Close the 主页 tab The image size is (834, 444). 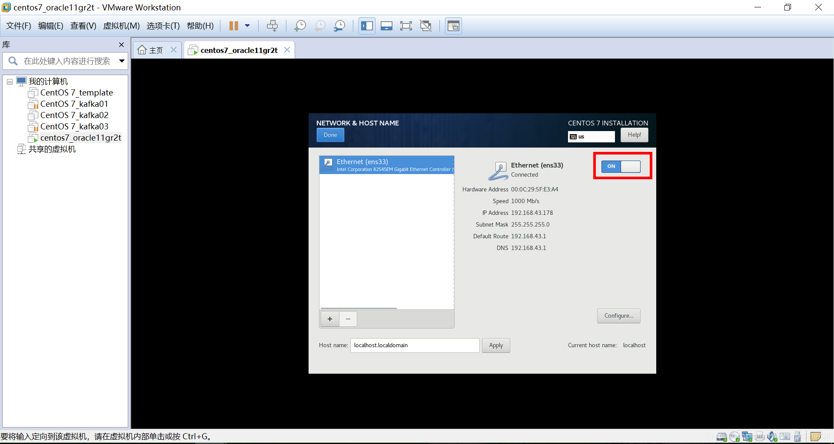(173, 50)
